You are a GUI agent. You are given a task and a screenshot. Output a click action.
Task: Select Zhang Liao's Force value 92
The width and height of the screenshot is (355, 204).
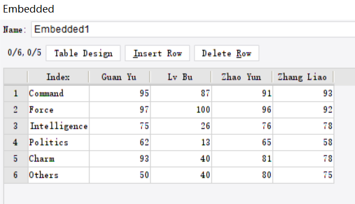(x=303, y=110)
